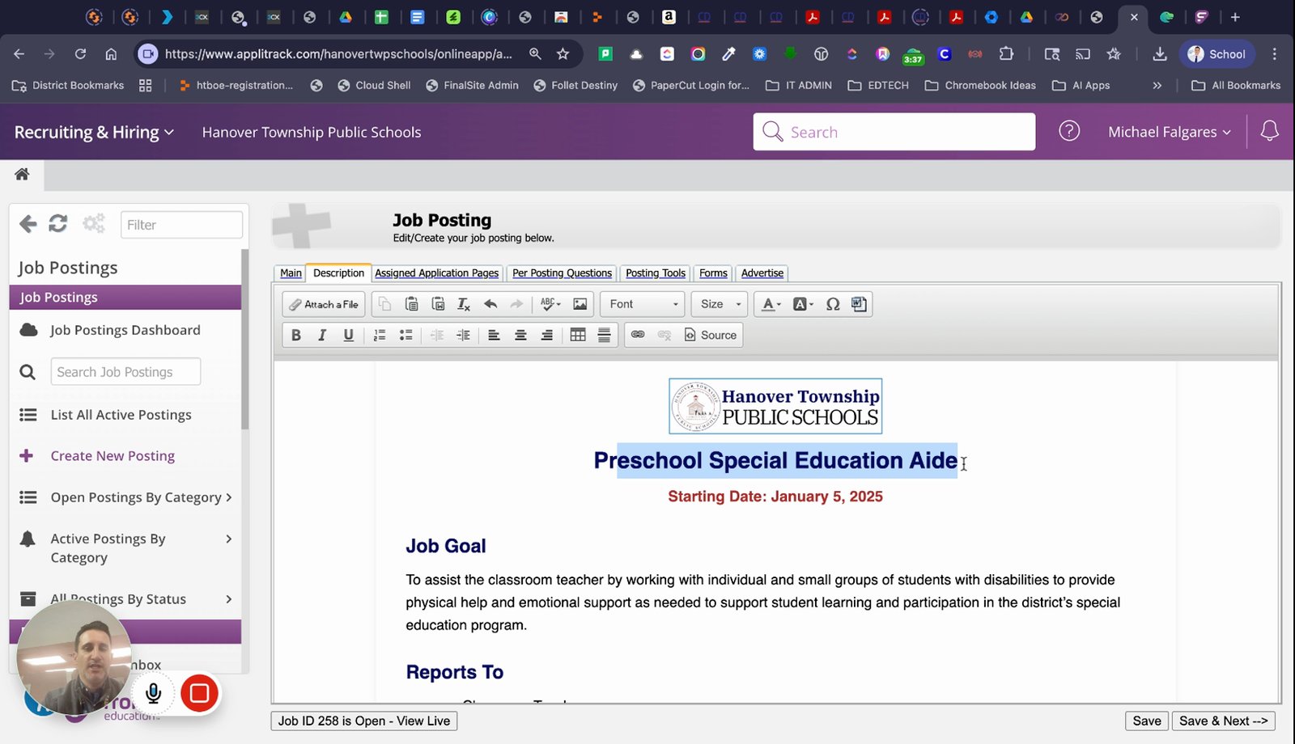Toggle underline formatting in editor

click(x=349, y=335)
